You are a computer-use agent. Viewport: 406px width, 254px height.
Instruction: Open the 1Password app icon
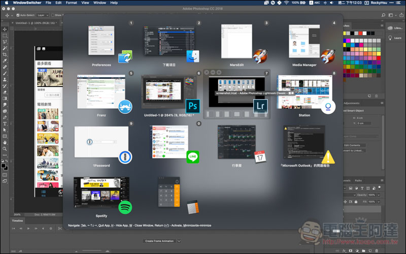pos(125,157)
